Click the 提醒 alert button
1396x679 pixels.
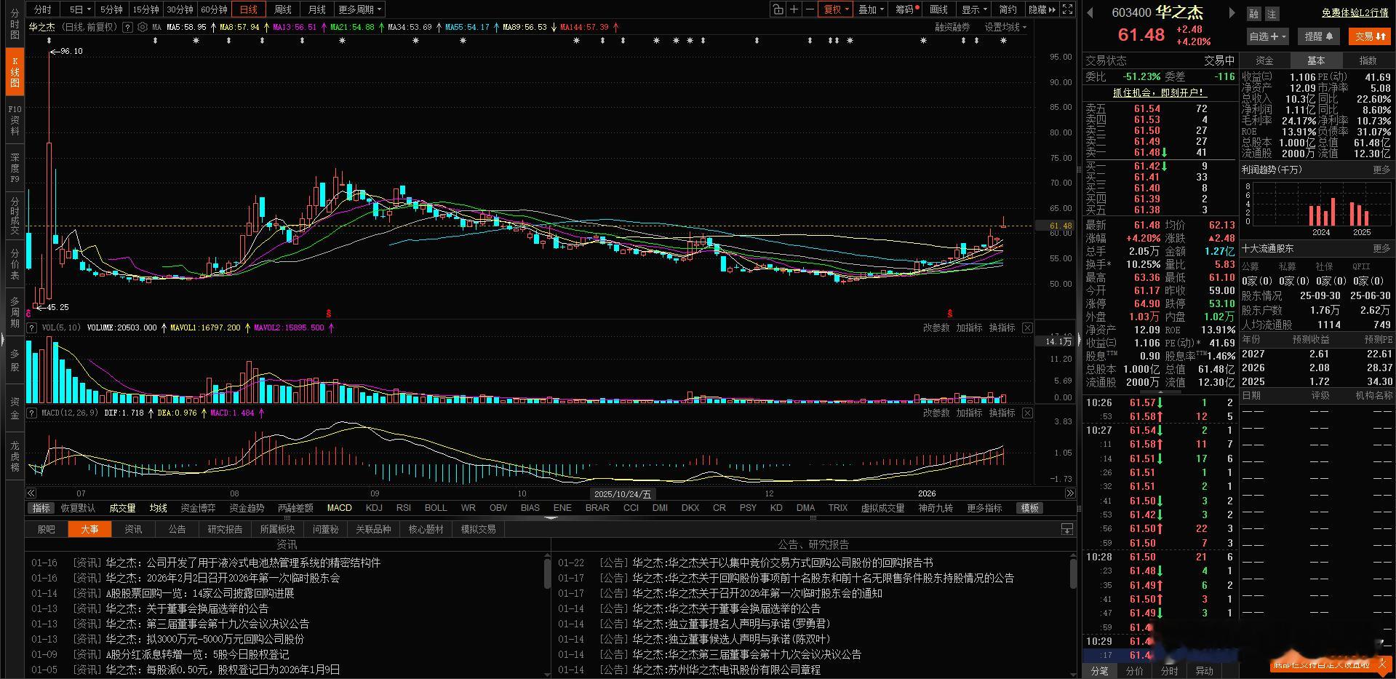pyautogui.click(x=1318, y=36)
